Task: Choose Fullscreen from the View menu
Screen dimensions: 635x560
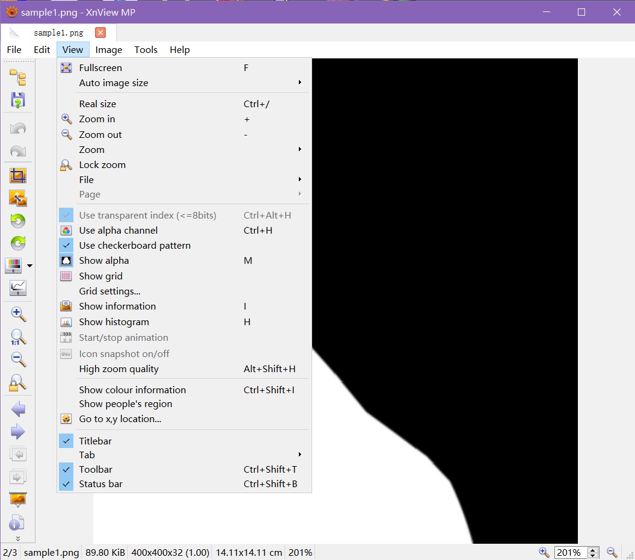Action: point(184,67)
